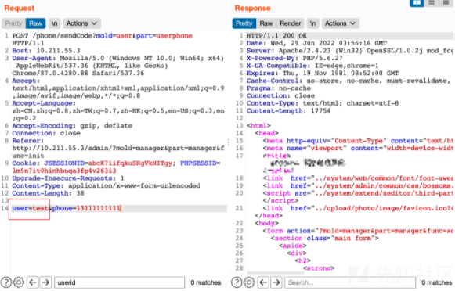The height and width of the screenshot is (291, 455).
Task: Click the X-Powered-By PHP/5.6.27 header
Action: coord(294,58)
